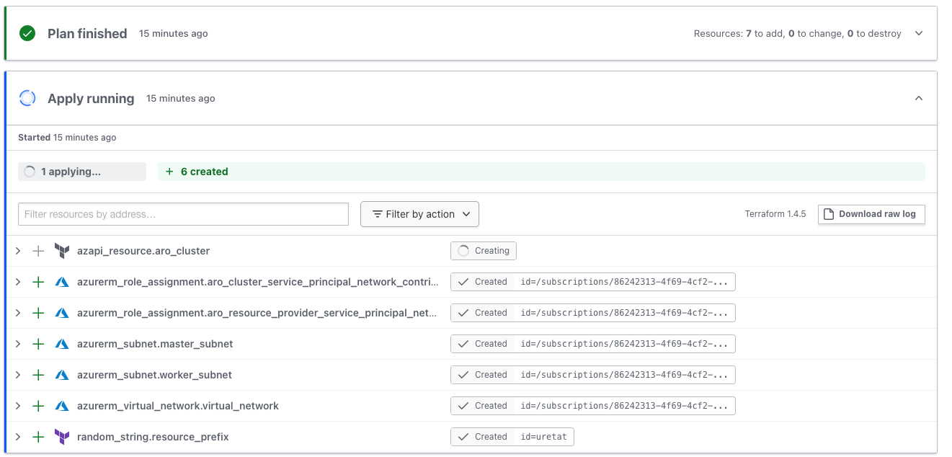The image size is (952, 457).
Task: Click the download icon on Download raw log
Action: tap(829, 213)
